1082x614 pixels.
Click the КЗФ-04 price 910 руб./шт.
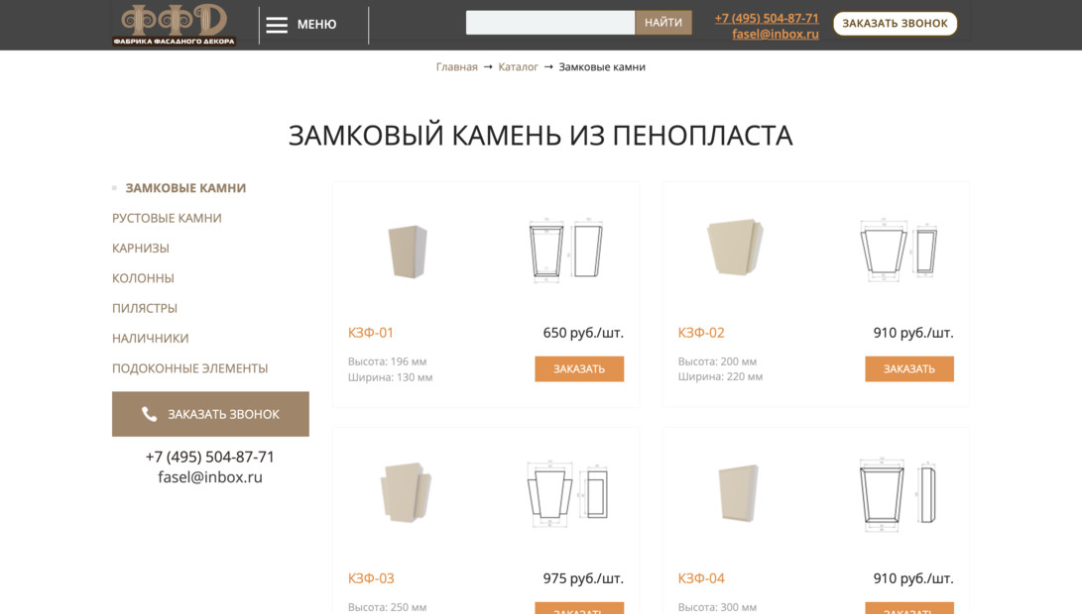point(913,579)
